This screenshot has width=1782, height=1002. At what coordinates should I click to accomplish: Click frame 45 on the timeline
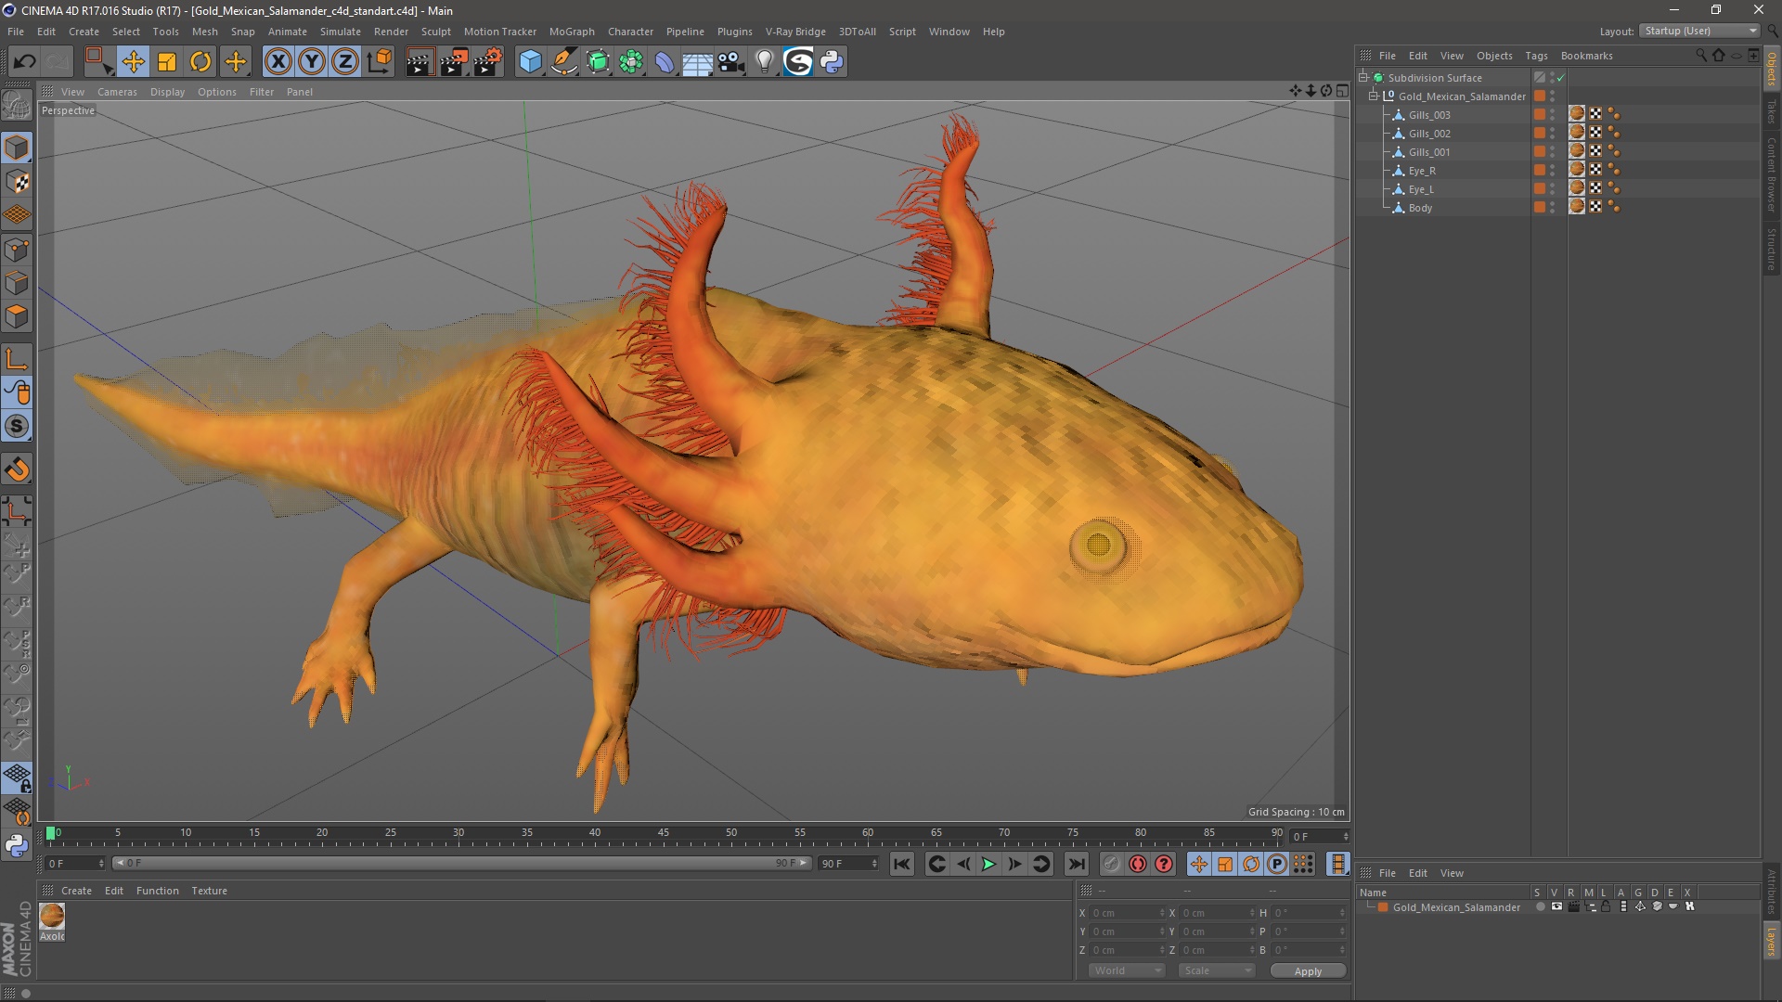click(x=663, y=838)
